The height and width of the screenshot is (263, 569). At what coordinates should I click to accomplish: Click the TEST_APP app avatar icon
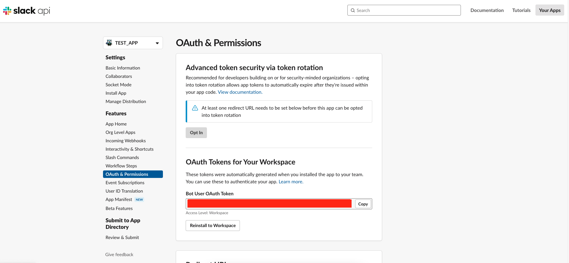coord(109,43)
